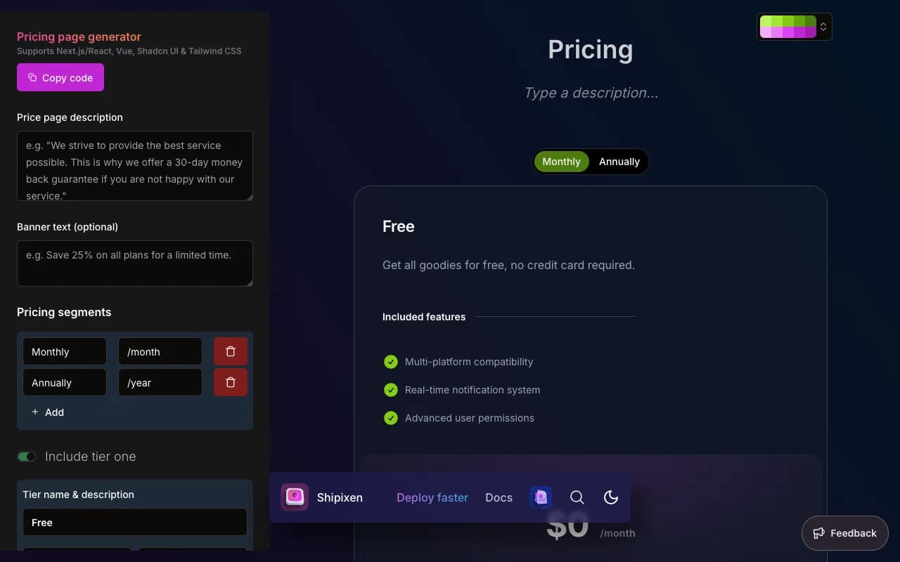The image size is (900, 562).
Task: Select the Monthly billing tab
Action: pos(561,161)
